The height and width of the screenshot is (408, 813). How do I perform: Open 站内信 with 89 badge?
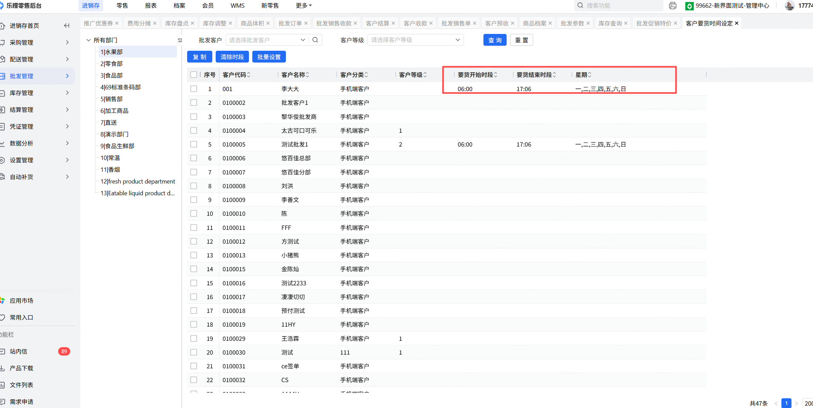(18, 351)
